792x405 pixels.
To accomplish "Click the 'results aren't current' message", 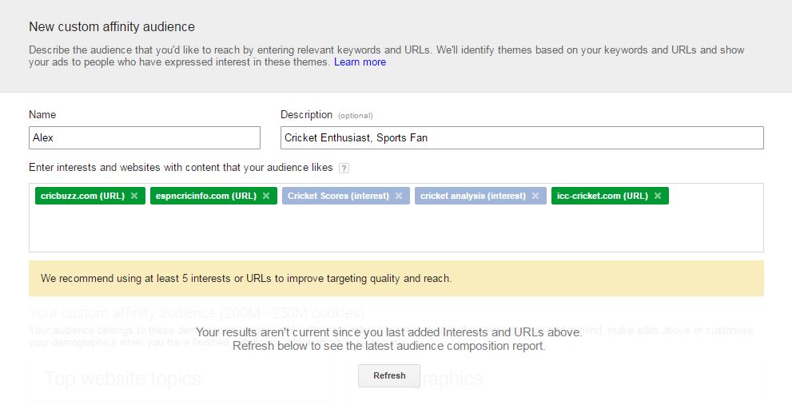I will (x=389, y=339).
